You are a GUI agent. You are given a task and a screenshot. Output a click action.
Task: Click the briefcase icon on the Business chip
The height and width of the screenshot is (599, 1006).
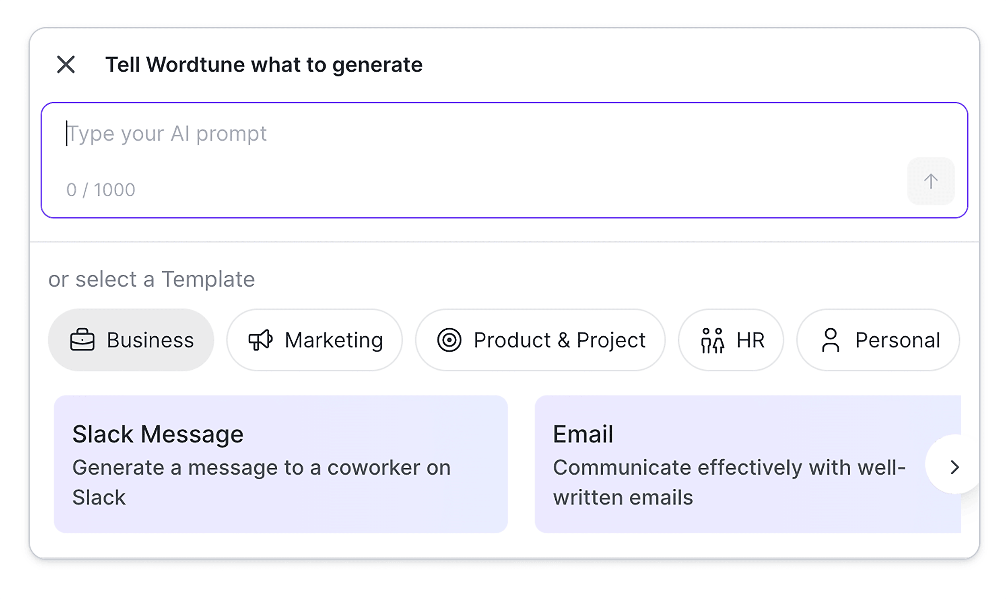point(82,340)
